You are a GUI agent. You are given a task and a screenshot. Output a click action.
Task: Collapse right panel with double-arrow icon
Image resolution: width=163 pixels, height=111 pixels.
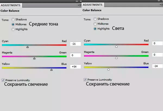tap(159, 1)
